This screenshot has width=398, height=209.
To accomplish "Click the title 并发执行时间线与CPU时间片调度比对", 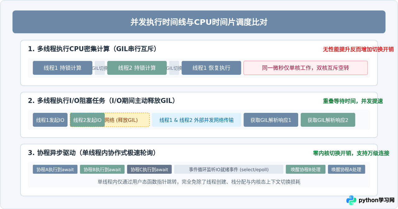I will coord(199,22).
